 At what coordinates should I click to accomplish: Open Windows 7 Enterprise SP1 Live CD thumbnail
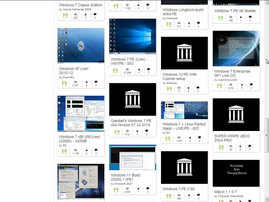pos(236,48)
